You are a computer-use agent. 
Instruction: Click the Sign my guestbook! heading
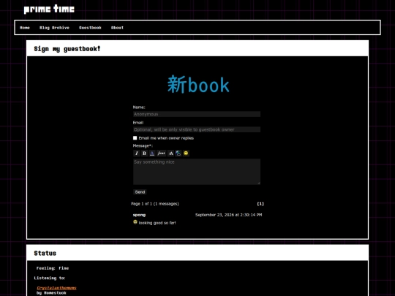[x=67, y=49]
